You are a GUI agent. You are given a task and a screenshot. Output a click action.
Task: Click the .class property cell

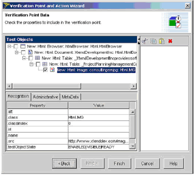[38, 118]
